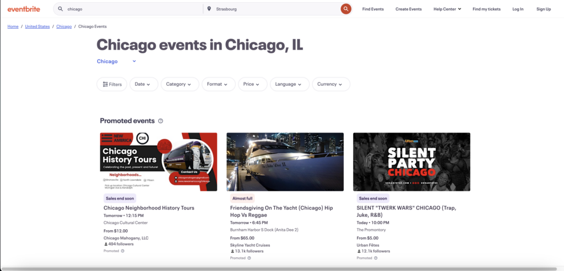
Task: Click info icon beside Urban Fêtes Promoted label
Action: [x=376, y=258]
